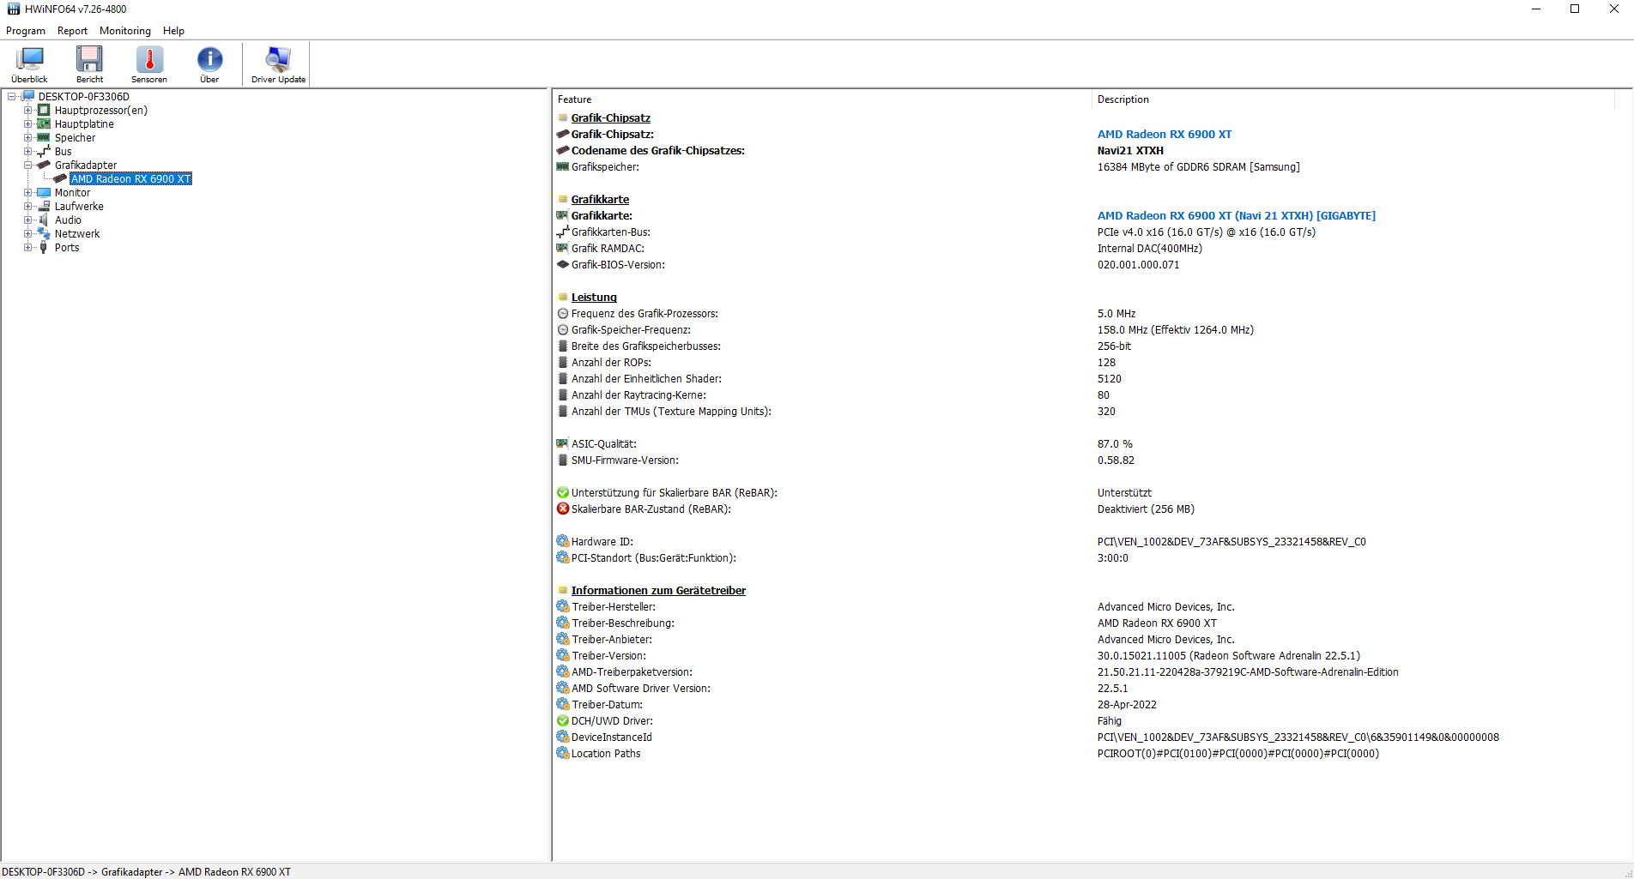Launch the Driver Update tool
The height and width of the screenshot is (879, 1634).
pos(278,64)
